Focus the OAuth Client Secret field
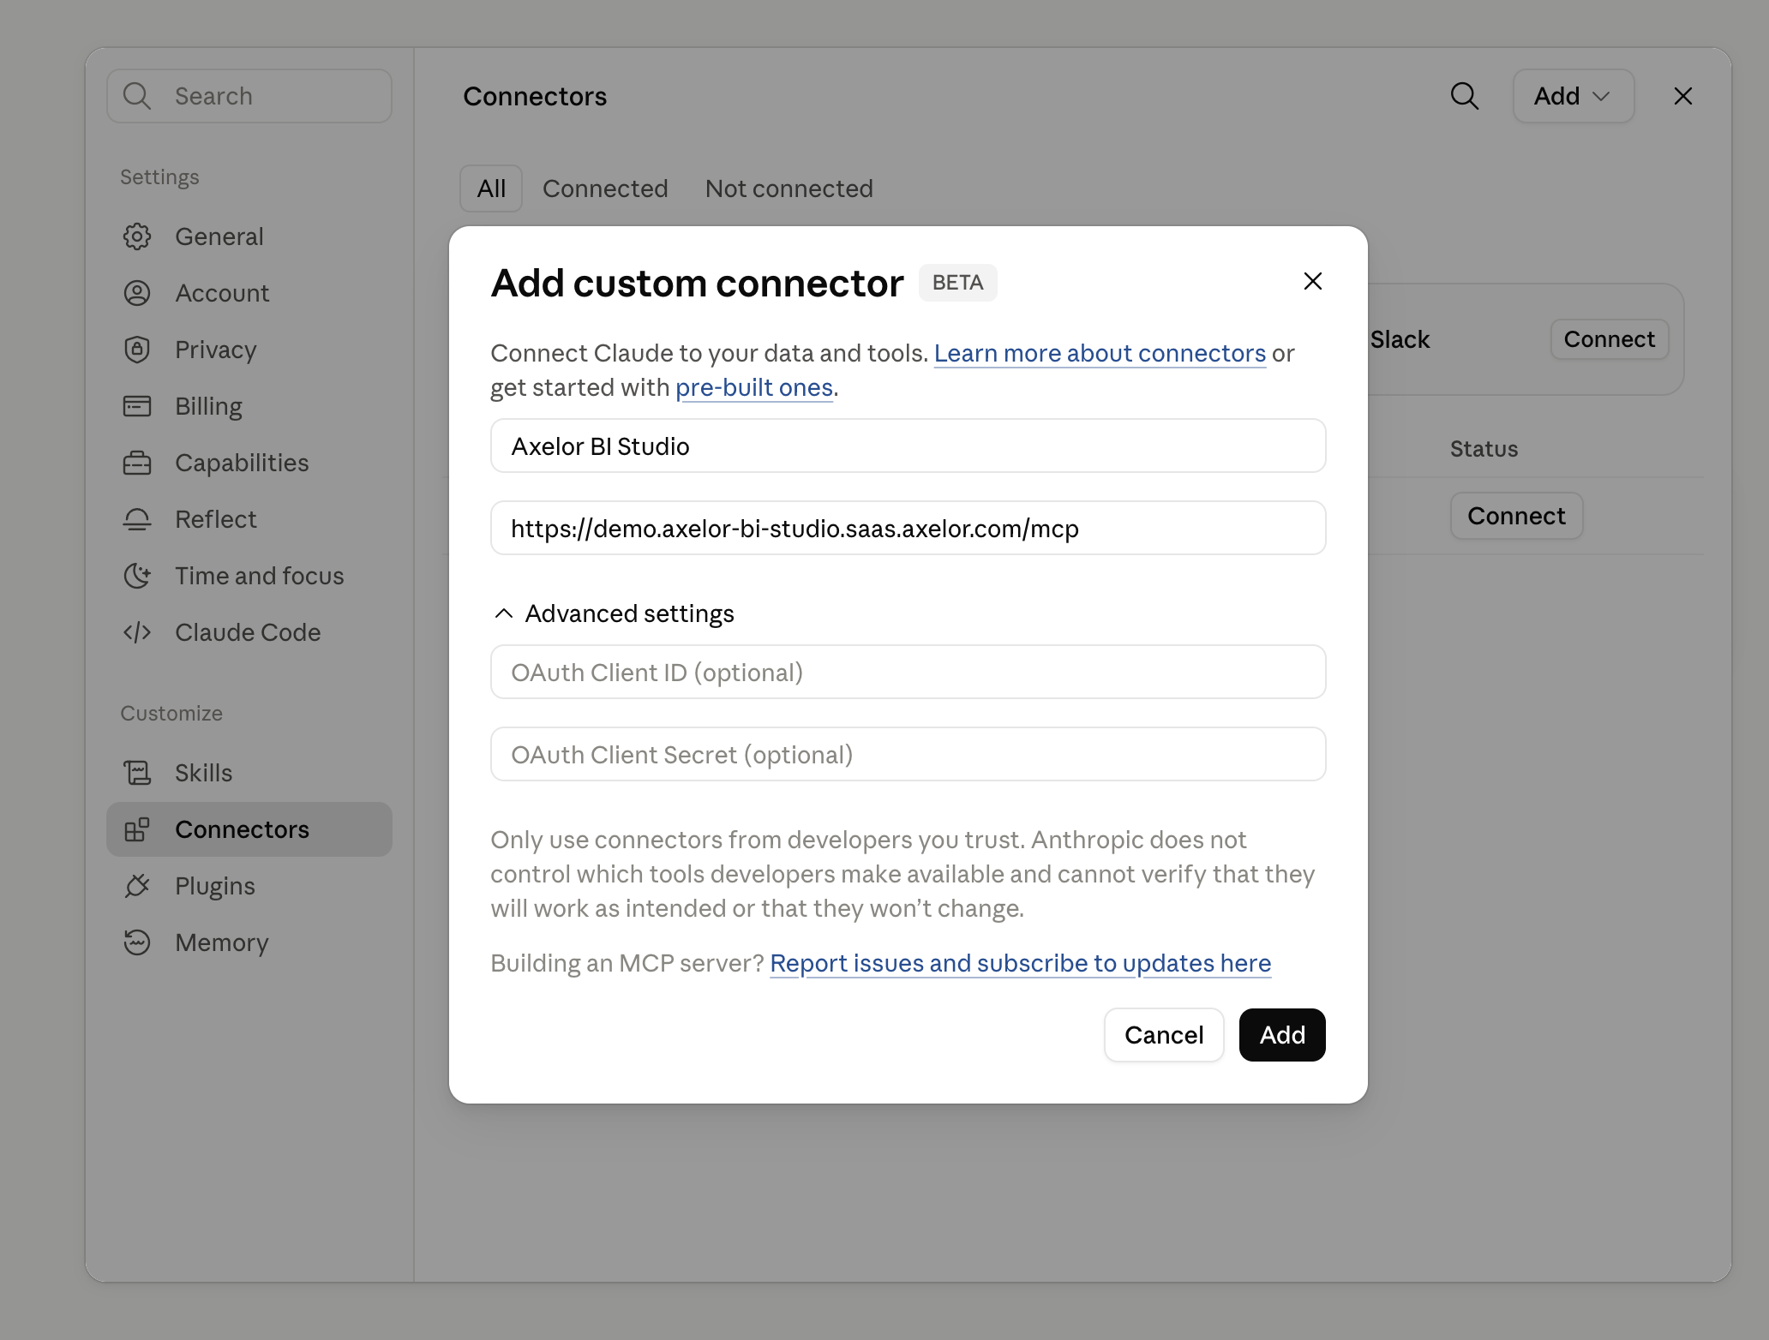 coord(908,754)
